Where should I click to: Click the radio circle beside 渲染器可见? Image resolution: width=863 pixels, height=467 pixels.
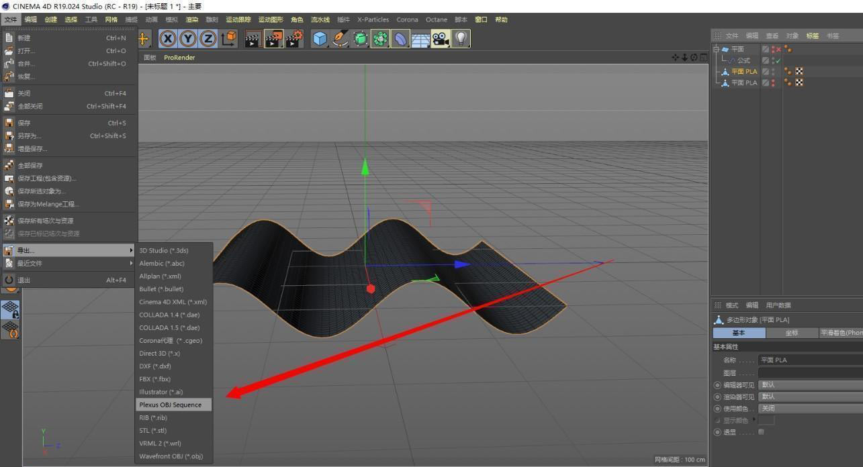point(717,397)
